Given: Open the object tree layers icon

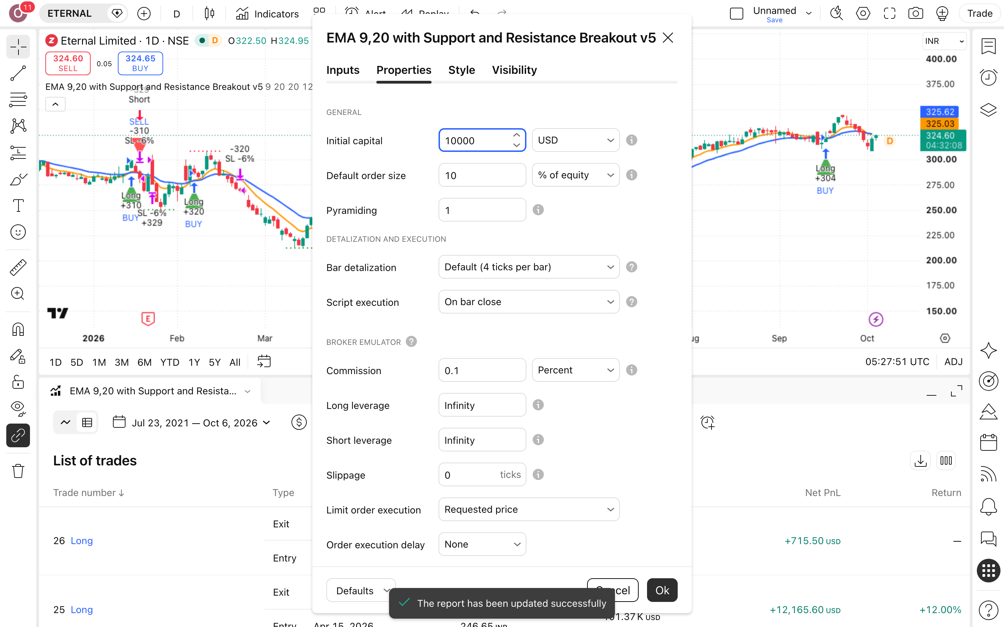Looking at the screenshot, I should pos(989,109).
